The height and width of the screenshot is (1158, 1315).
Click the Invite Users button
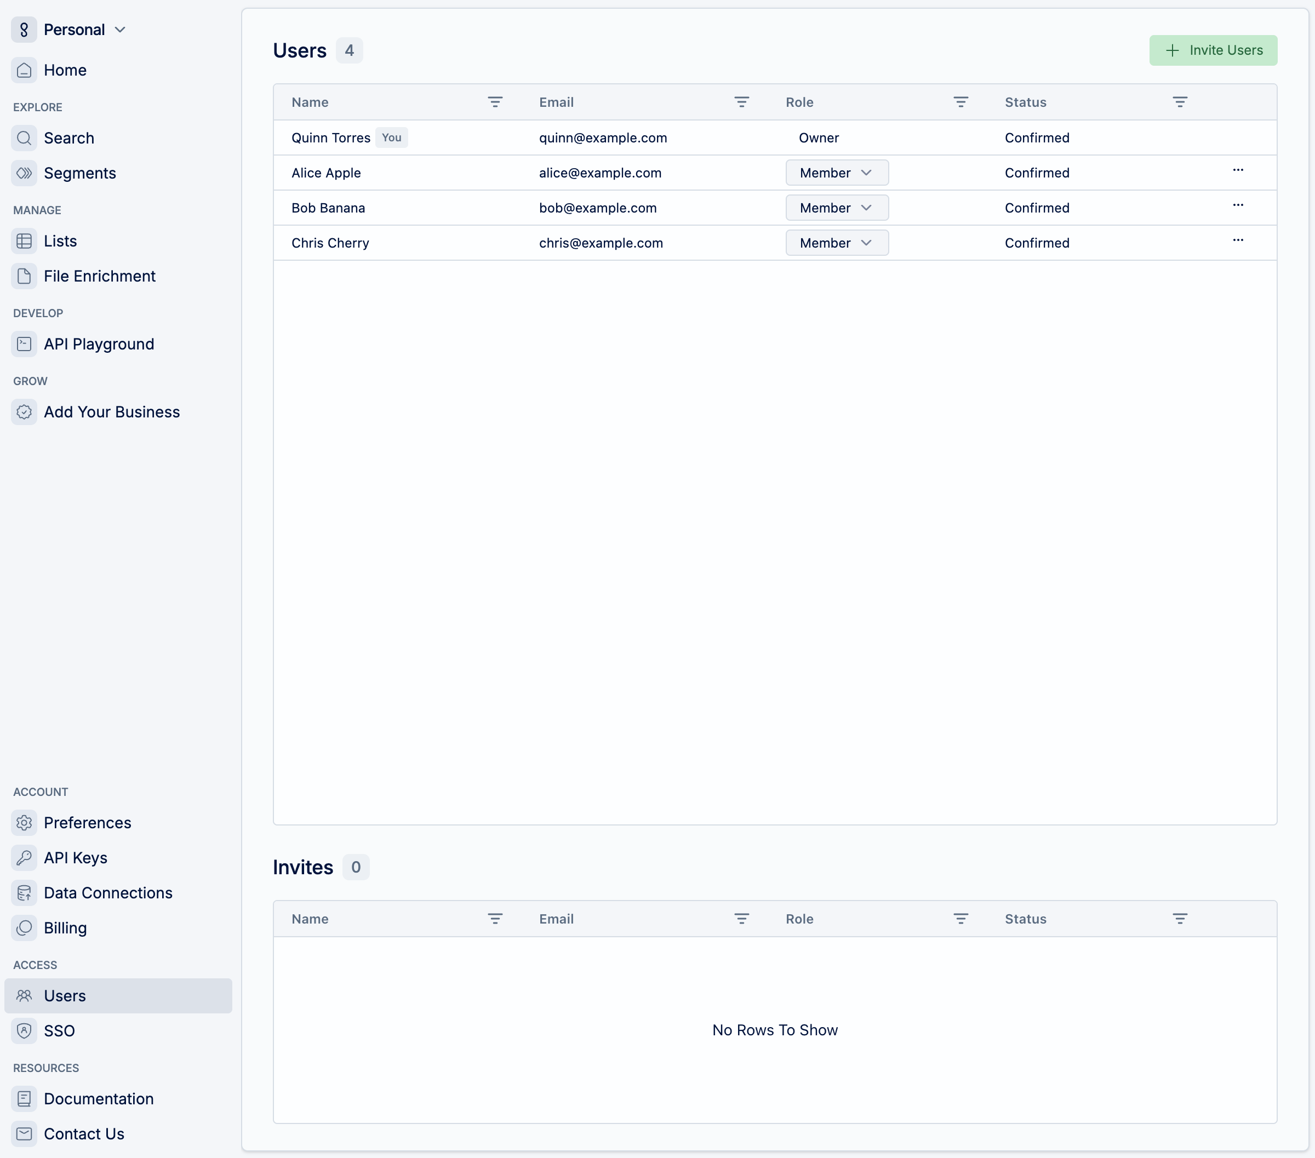[x=1213, y=50]
